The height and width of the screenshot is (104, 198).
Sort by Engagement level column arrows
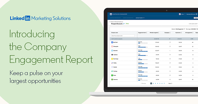tap(146, 33)
